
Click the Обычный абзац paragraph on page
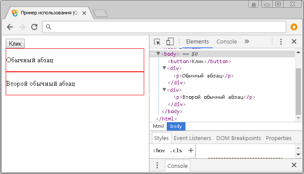30,60
